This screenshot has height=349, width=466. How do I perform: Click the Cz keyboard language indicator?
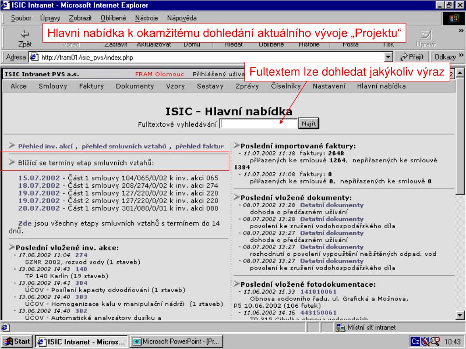(x=415, y=342)
